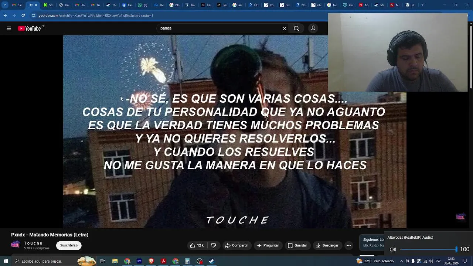Image resolution: width=473 pixels, height=266 pixels.
Task: Download the video with Descargar
Action: [x=327, y=245]
